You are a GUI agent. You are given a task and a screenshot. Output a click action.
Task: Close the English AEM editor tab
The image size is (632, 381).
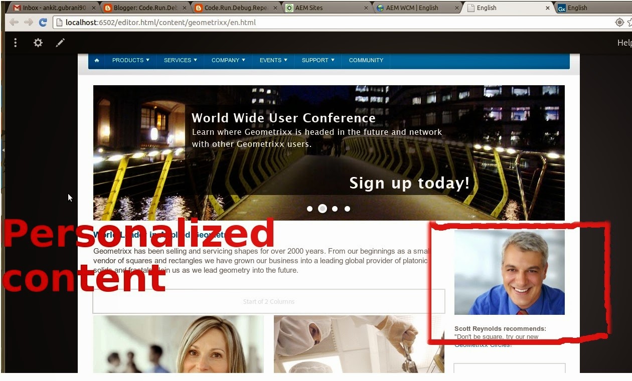[547, 8]
